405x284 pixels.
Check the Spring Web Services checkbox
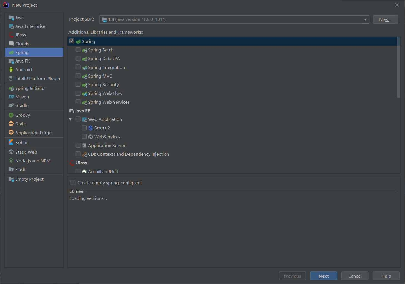click(78, 102)
